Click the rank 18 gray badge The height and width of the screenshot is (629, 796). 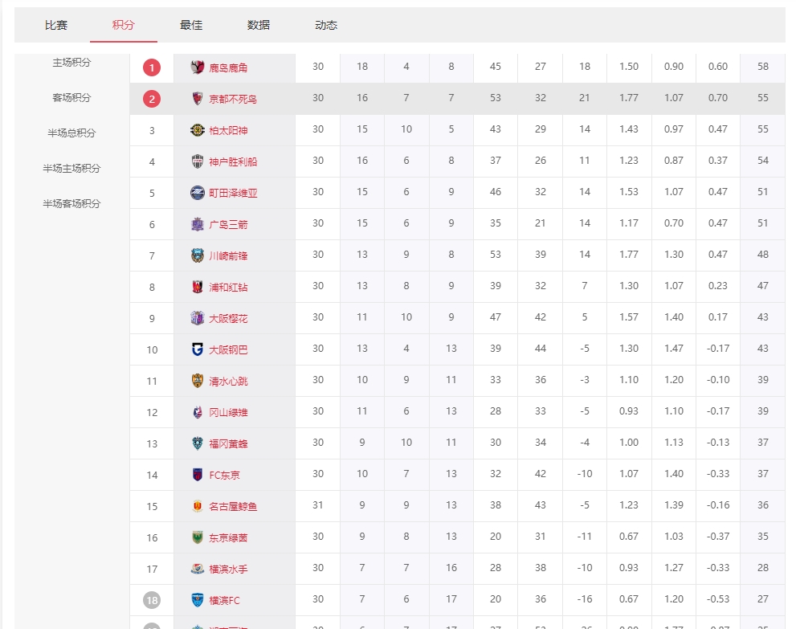[152, 600]
